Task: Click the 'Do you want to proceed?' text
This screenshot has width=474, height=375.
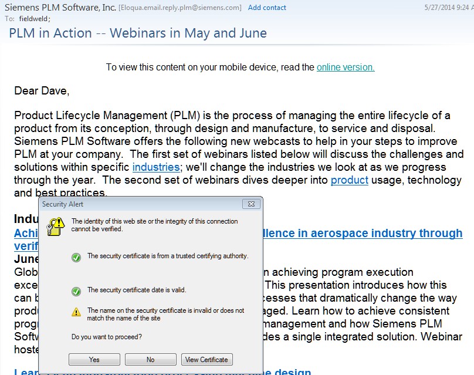Action: (x=107, y=337)
